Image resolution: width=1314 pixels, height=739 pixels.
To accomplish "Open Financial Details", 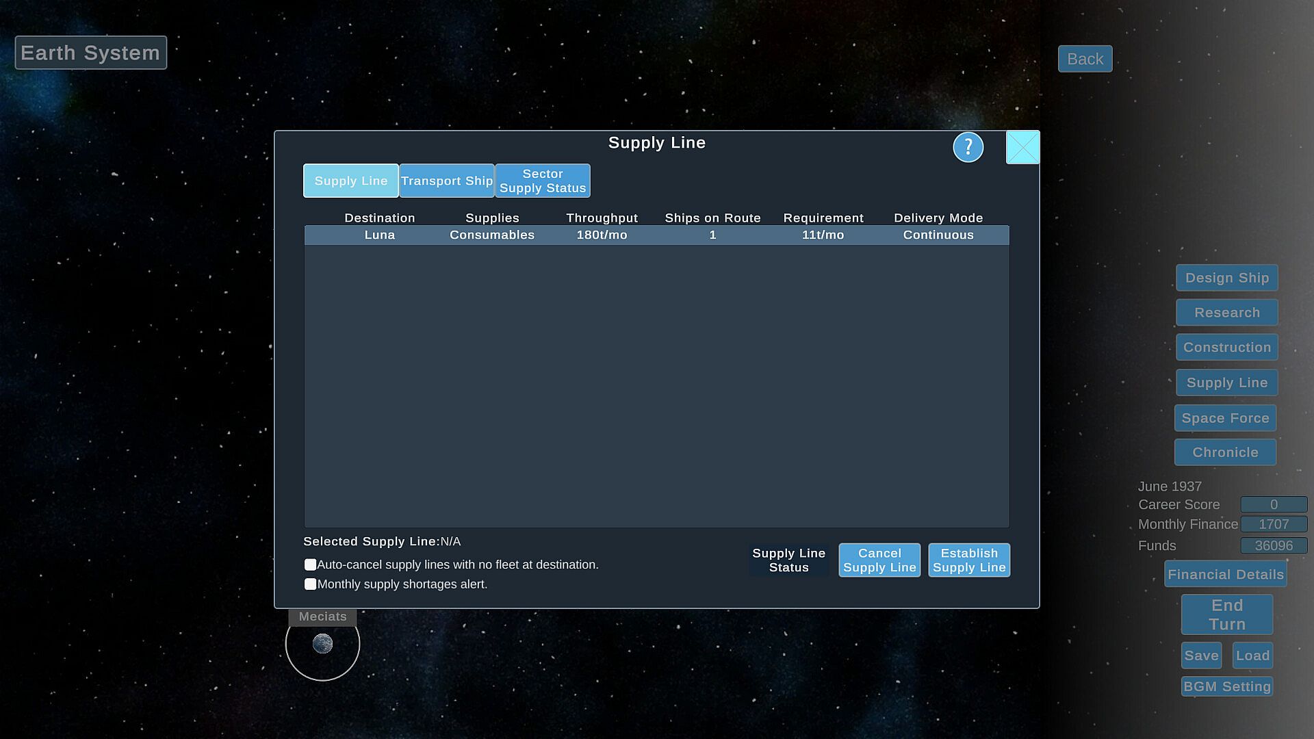I will click(1225, 575).
